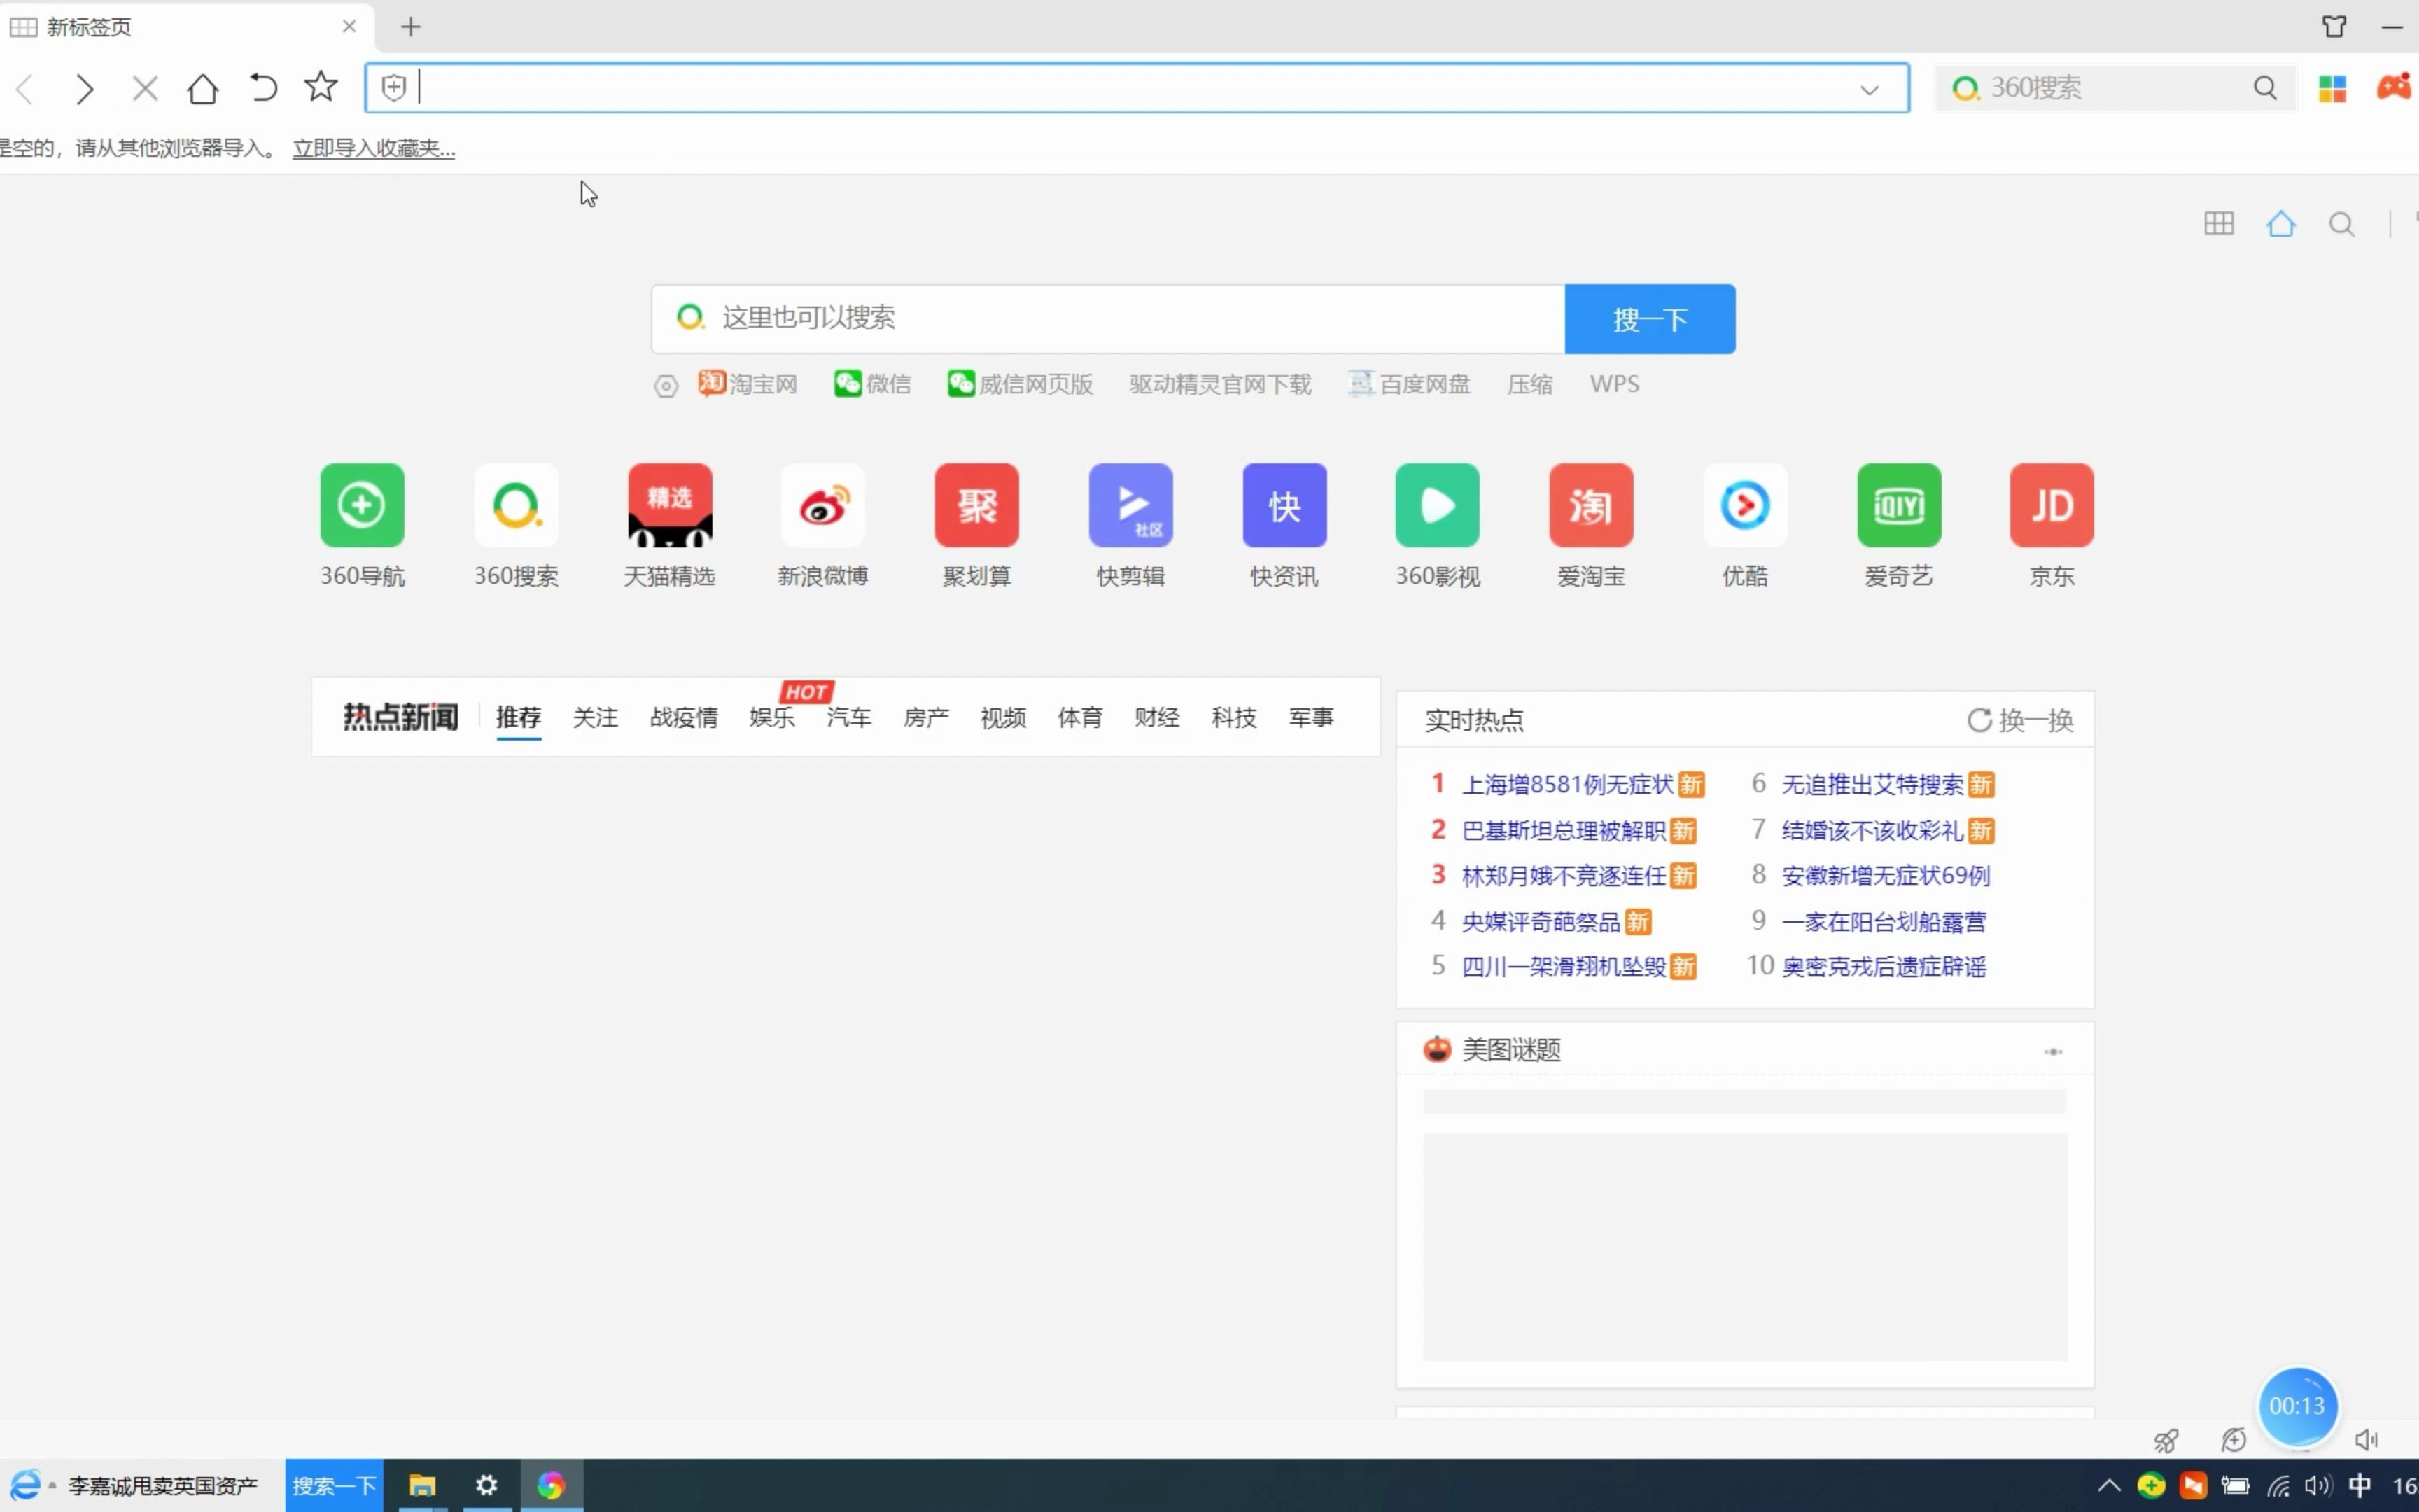Open Settings gear on the taskbar

tap(486, 1485)
